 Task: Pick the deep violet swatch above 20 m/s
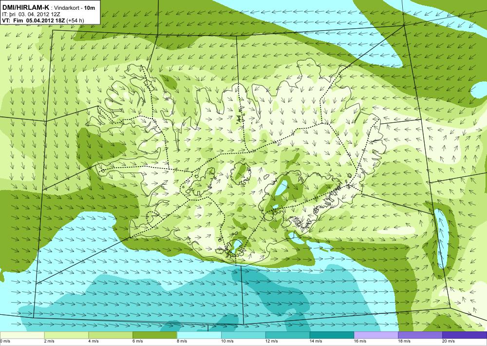point(465,335)
